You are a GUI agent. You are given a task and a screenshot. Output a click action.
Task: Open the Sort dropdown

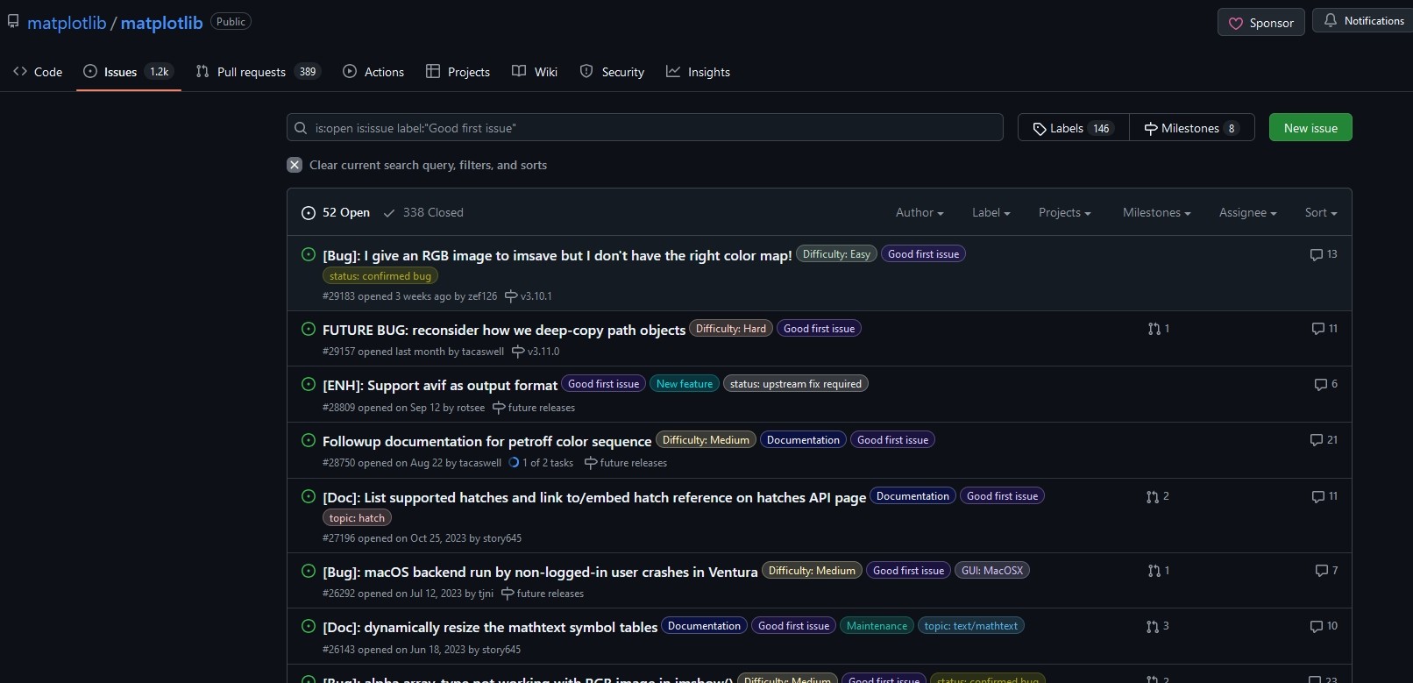point(1321,212)
